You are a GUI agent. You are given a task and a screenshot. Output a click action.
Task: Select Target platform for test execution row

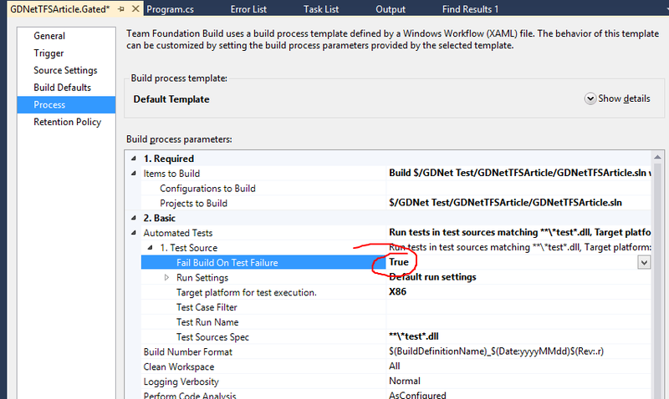(x=263, y=292)
